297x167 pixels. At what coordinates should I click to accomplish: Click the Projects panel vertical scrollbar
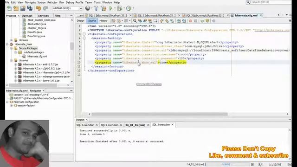[x=72, y=46]
